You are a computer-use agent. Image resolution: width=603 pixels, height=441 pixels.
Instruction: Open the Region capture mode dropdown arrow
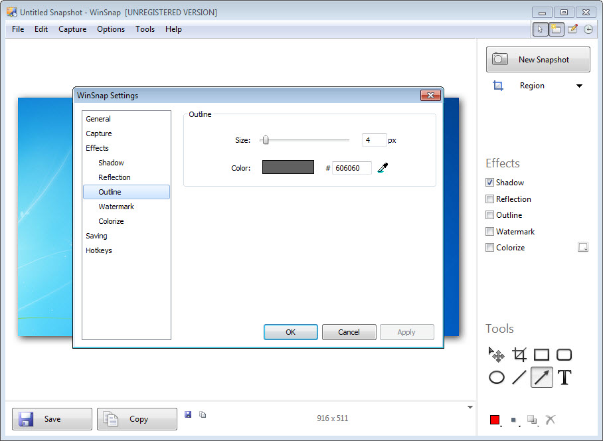(x=579, y=86)
